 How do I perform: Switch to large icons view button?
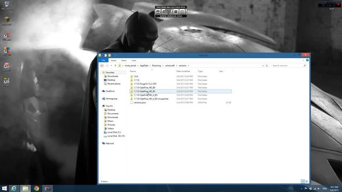(307, 181)
